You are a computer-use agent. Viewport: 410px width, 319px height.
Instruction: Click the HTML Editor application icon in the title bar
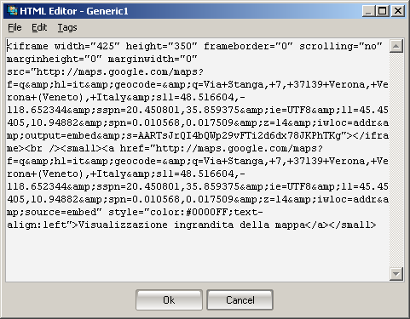(x=12, y=11)
